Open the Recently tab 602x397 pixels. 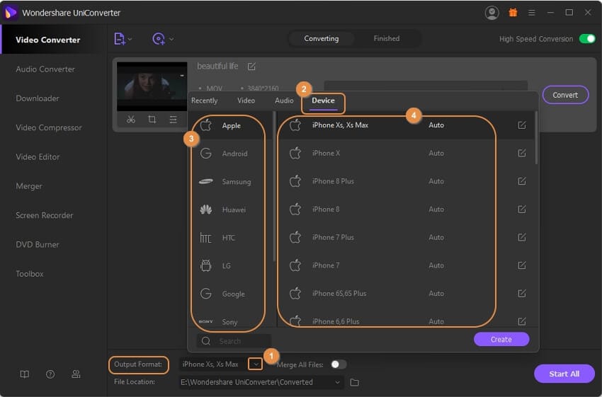coord(204,100)
